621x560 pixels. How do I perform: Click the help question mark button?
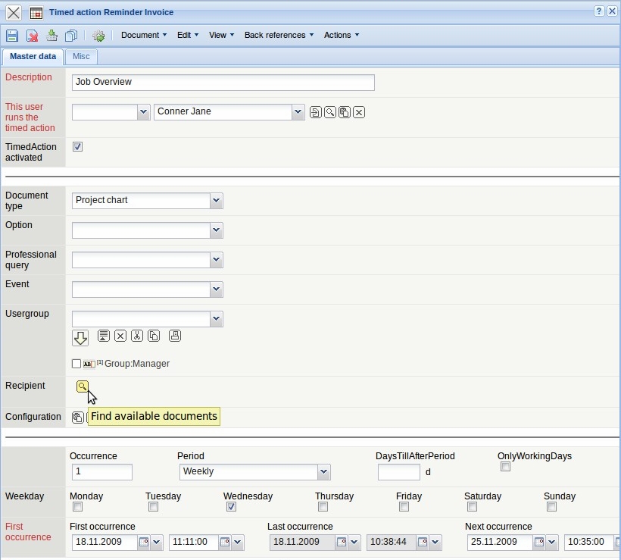[598, 11]
